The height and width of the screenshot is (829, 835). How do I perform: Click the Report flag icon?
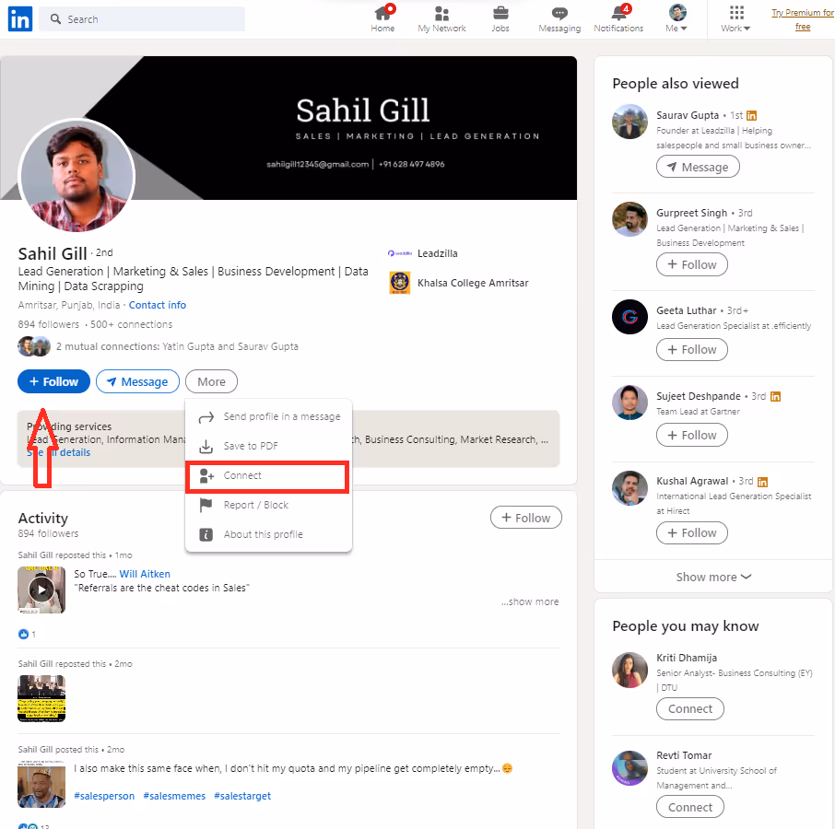(x=206, y=505)
